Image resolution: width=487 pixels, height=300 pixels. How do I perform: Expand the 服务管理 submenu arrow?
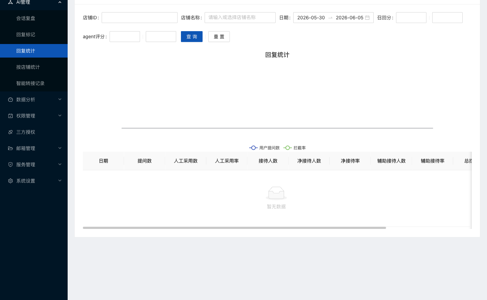click(x=60, y=165)
